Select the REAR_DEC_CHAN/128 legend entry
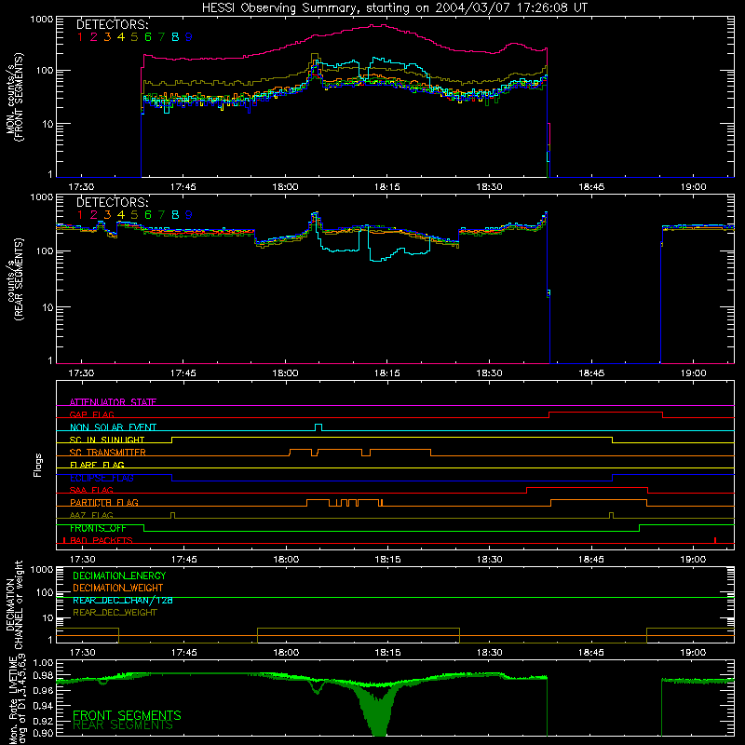Image resolution: width=745 pixels, height=745 pixels. (x=123, y=600)
